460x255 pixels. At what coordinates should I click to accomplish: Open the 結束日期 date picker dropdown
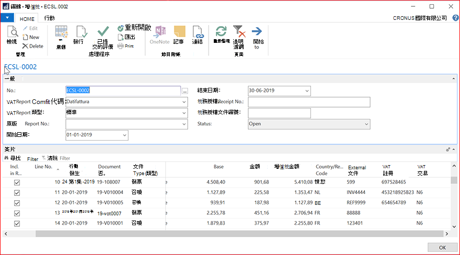click(307, 91)
